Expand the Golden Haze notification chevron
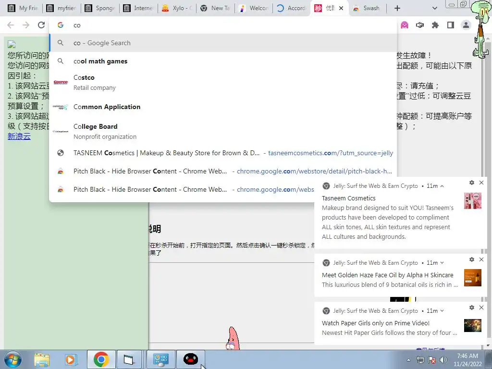The image size is (492, 369). coord(442,263)
